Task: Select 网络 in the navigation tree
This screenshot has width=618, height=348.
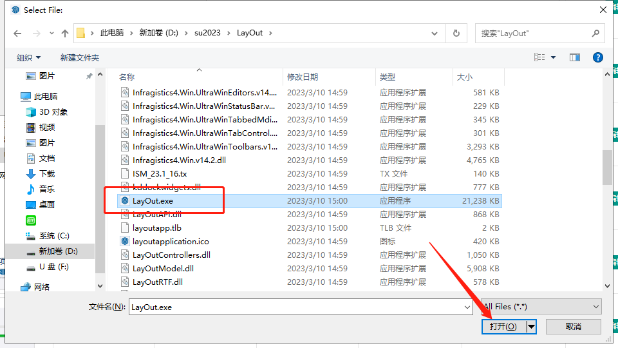Action: (x=42, y=287)
